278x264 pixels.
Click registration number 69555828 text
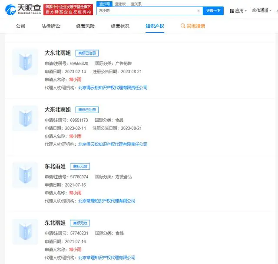[x=79, y=63]
